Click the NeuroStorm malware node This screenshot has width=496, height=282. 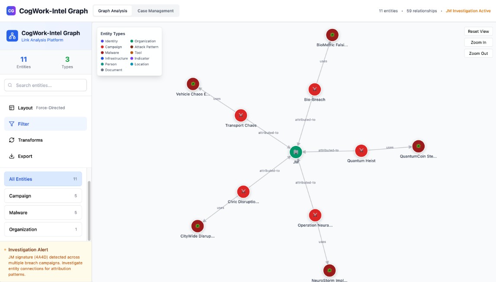[x=330, y=270]
